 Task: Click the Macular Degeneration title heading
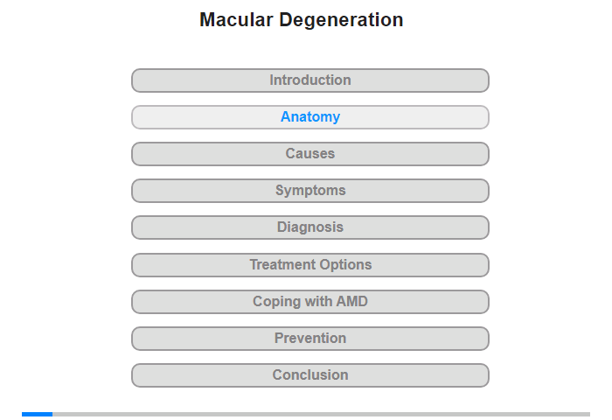pyautogui.click(x=302, y=20)
